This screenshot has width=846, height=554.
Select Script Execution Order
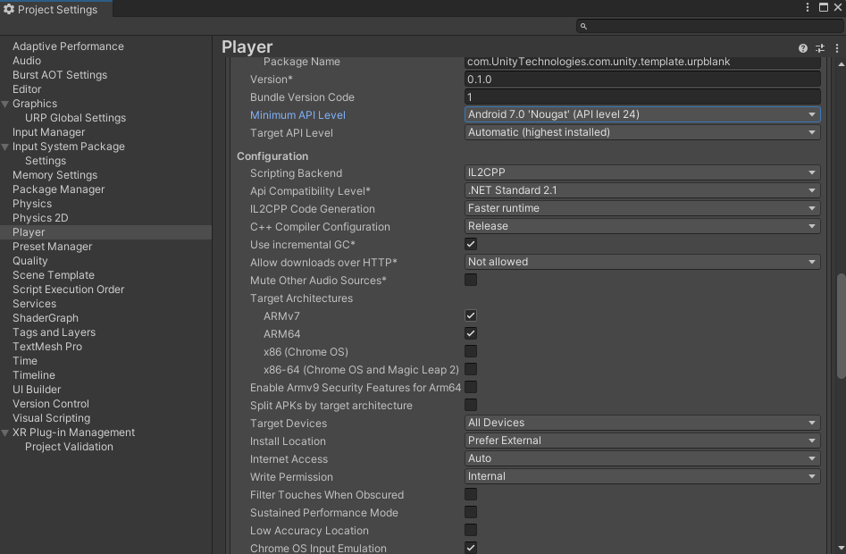(68, 290)
